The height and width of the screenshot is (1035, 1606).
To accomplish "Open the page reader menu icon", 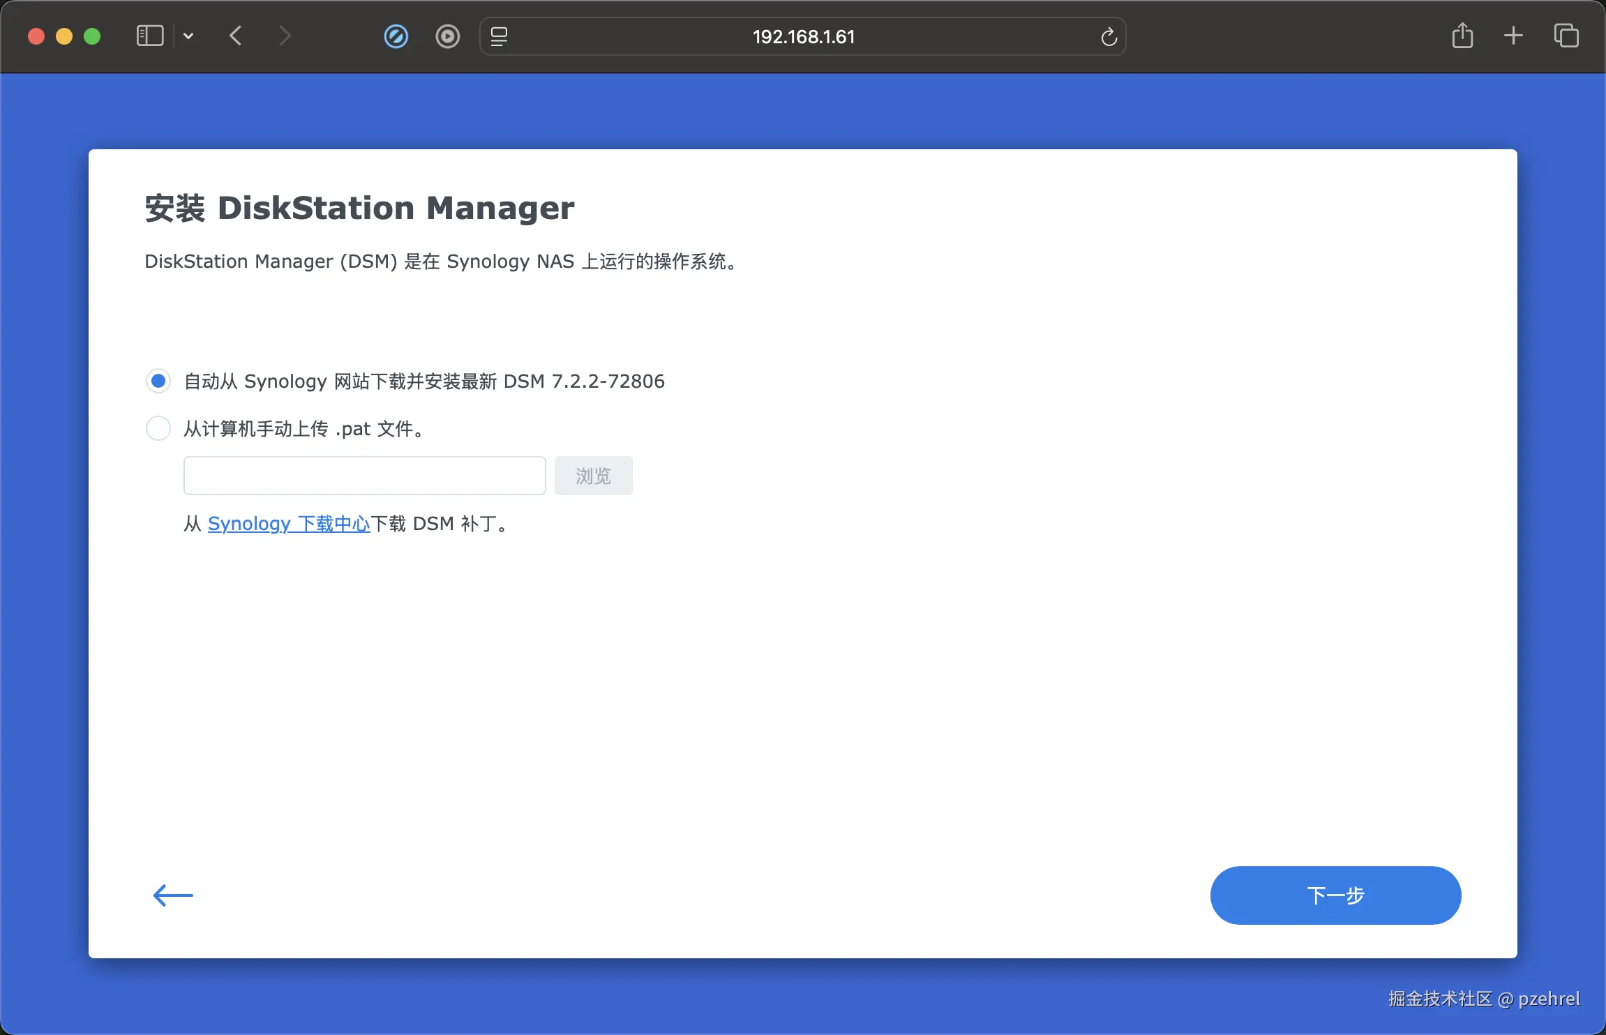I will pyautogui.click(x=499, y=36).
